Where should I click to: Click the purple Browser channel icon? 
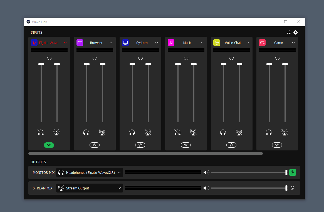click(80, 43)
